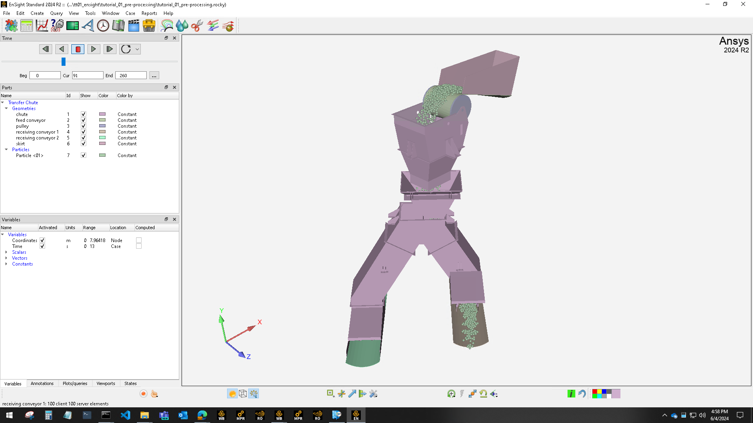The image size is (753, 423).
Task: Open the calculator tool in the toolbar
Action: click(x=27, y=25)
